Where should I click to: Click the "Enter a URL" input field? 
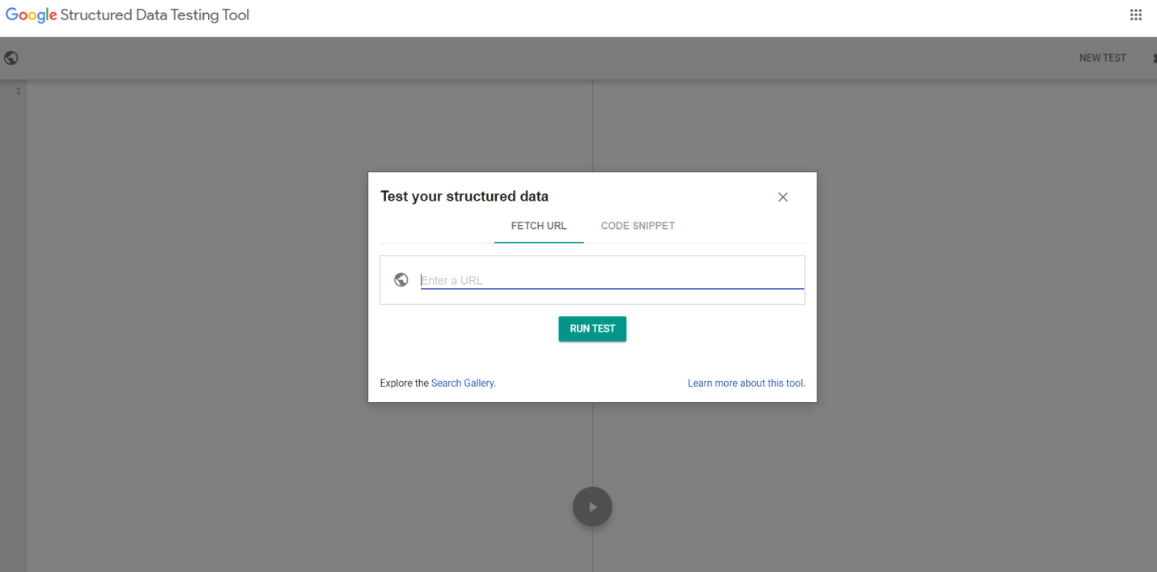[566, 280]
